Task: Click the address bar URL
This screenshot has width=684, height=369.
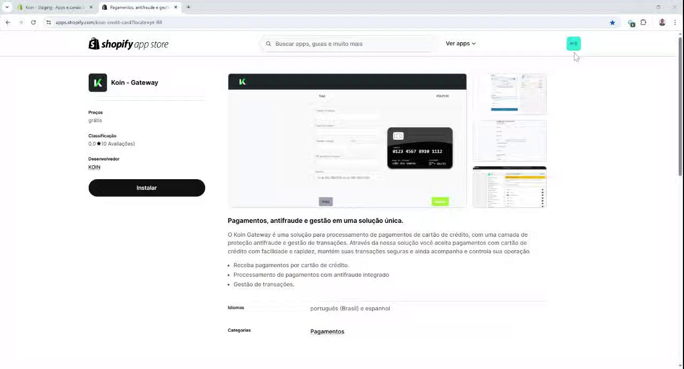Action: (109, 22)
